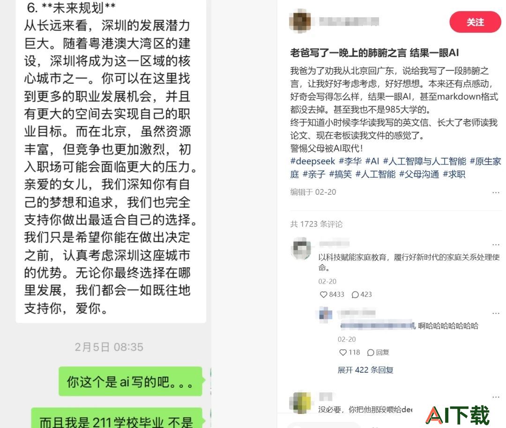The height and width of the screenshot is (428, 506).
Task: Open the #人工智障与人工智能 hashtag
Action: pos(424,161)
